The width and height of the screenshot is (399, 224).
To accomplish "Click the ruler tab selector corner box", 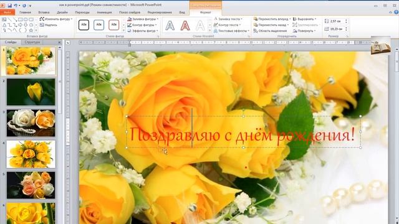I will (68, 42).
